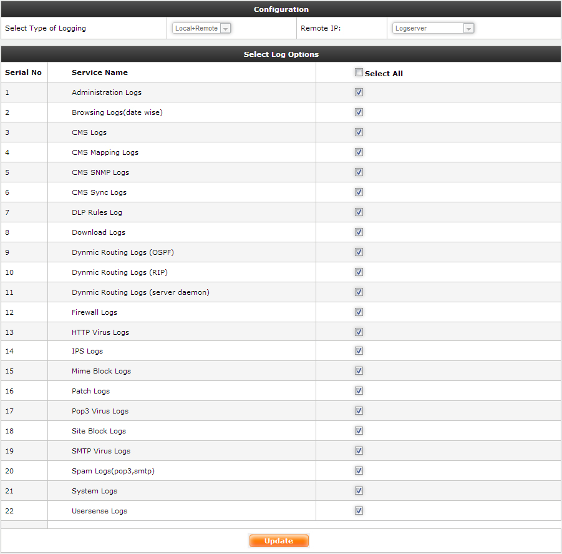Viewport: 562px width, 554px height.
Task: Disable the CMS SNMP Logs checkbox
Action: (359, 172)
